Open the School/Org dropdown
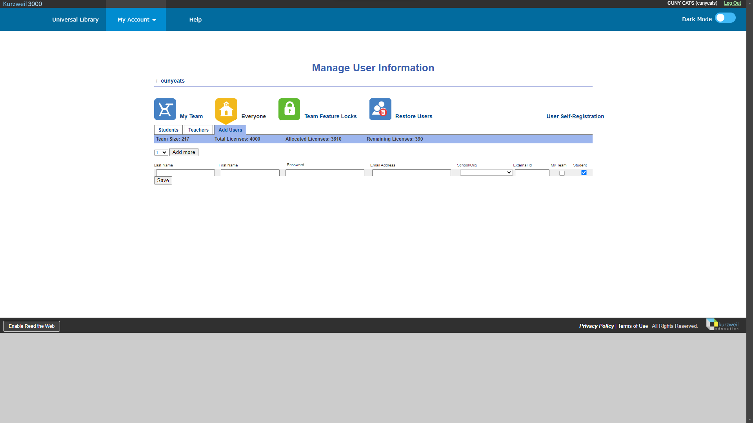Image resolution: width=753 pixels, height=423 pixels. 486,173
